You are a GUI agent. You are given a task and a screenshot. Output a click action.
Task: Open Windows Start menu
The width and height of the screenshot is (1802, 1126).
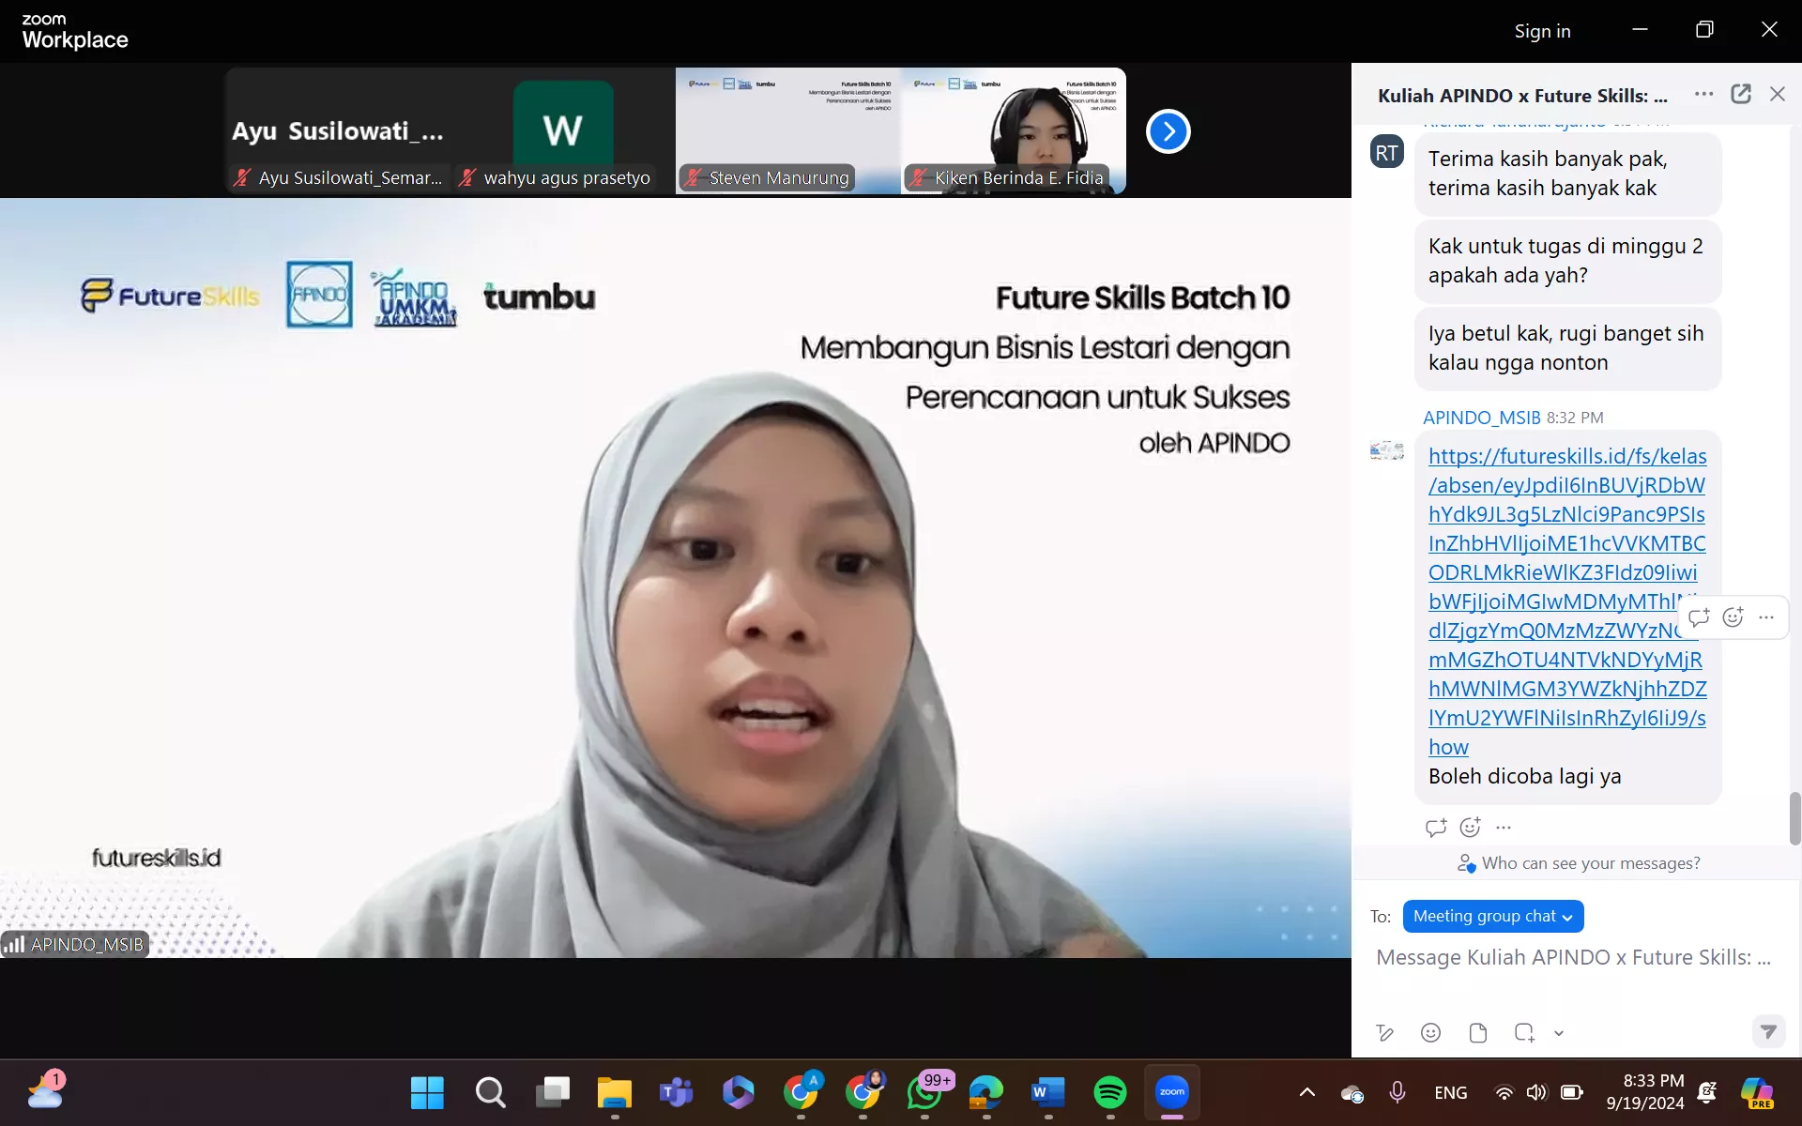pyautogui.click(x=427, y=1092)
